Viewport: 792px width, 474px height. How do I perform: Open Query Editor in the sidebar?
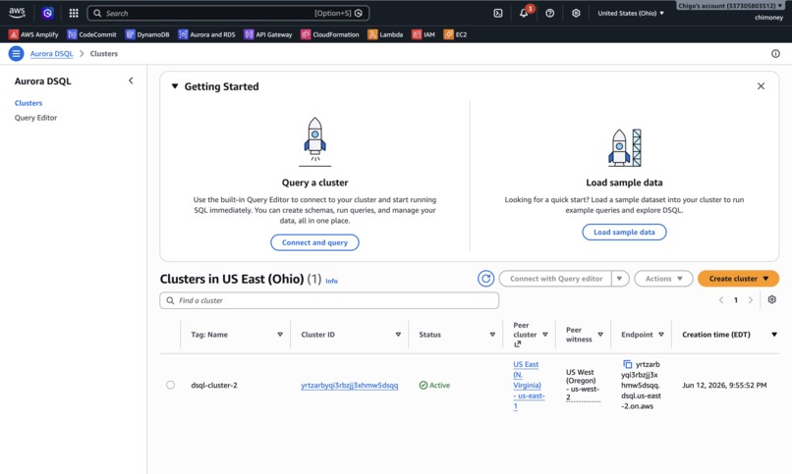35,118
